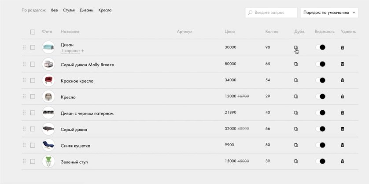Viewport: 369px width, 184px height.
Task: Click drag handle of Серый диван row
Action: 24,129
